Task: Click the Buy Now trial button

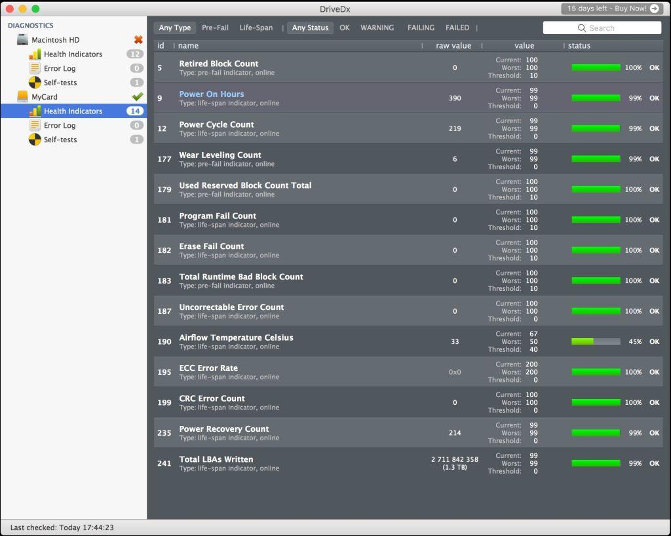Action: point(613,9)
